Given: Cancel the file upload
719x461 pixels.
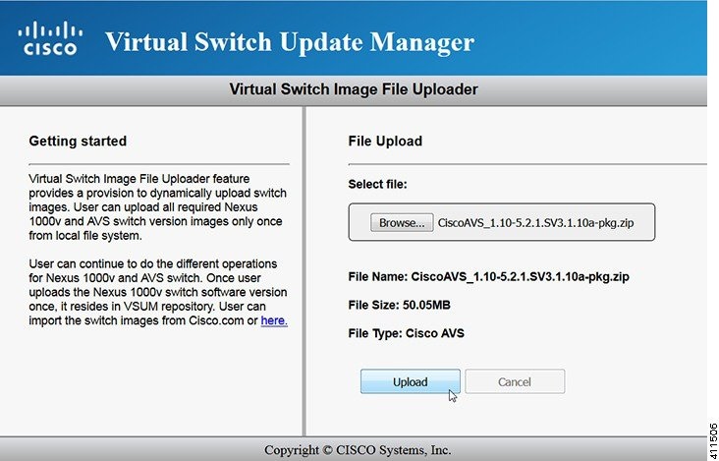Looking at the screenshot, I should [x=515, y=381].
